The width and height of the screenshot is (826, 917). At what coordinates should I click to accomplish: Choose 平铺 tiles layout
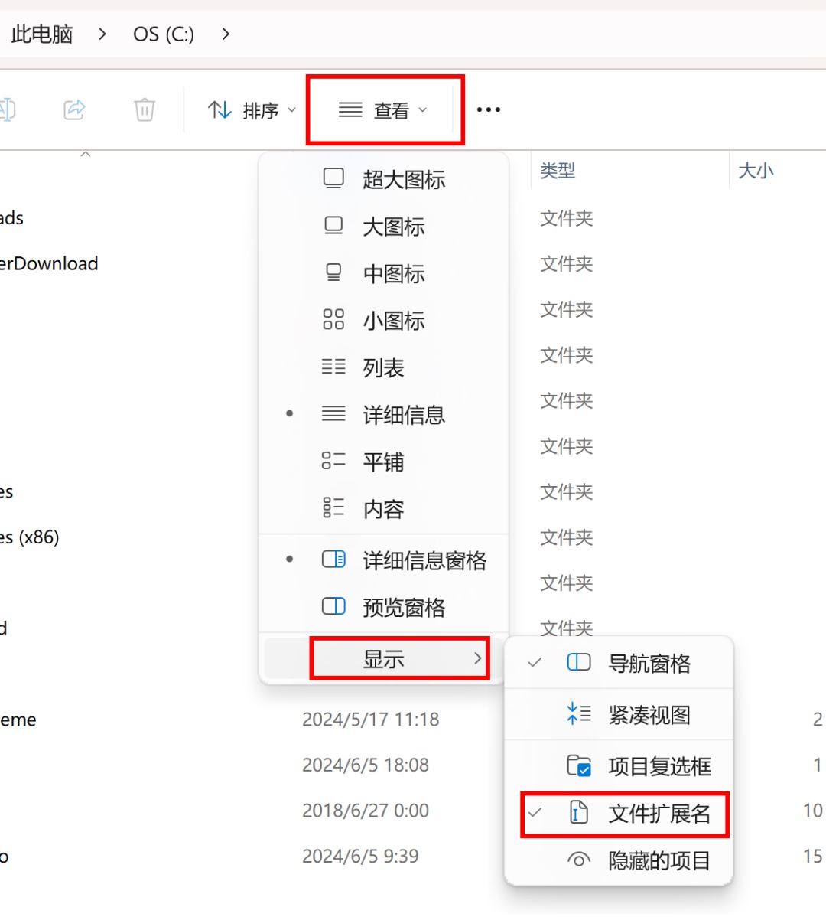pos(381,461)
